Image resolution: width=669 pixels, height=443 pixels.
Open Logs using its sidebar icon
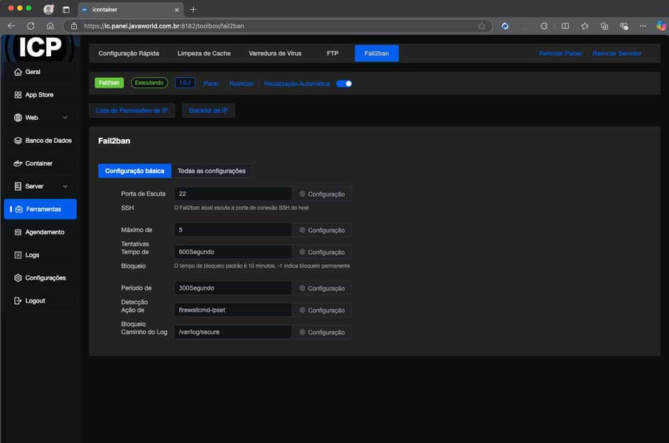pos(18,255)
